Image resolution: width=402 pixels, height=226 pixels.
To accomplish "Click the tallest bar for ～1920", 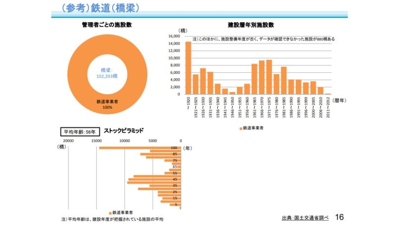I will coord(188,68).
